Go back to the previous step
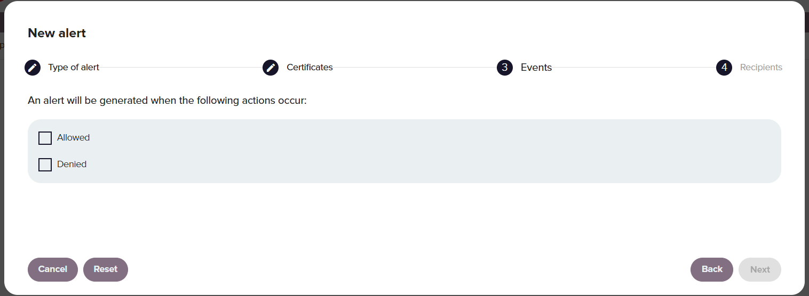This screenshot has height=296, width=809. click(712, 269)
